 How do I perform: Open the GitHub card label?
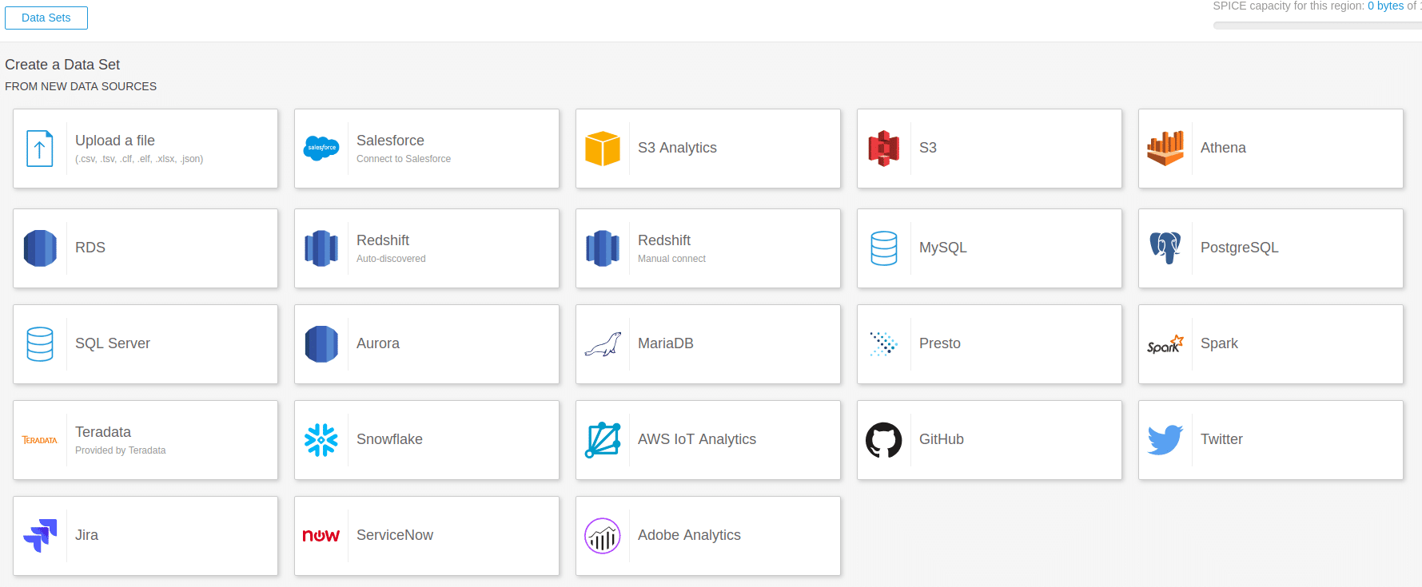pos(942,439)
